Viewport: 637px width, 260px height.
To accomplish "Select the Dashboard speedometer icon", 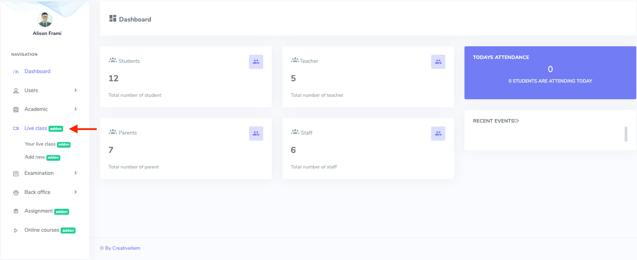I will tap(16, 71).
